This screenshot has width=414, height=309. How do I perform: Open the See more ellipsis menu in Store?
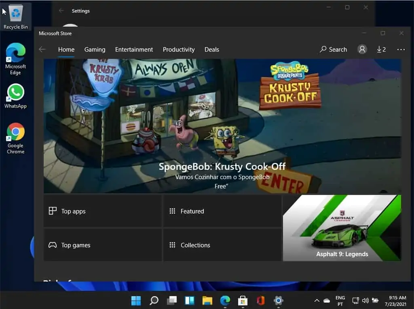click(401, 49)
